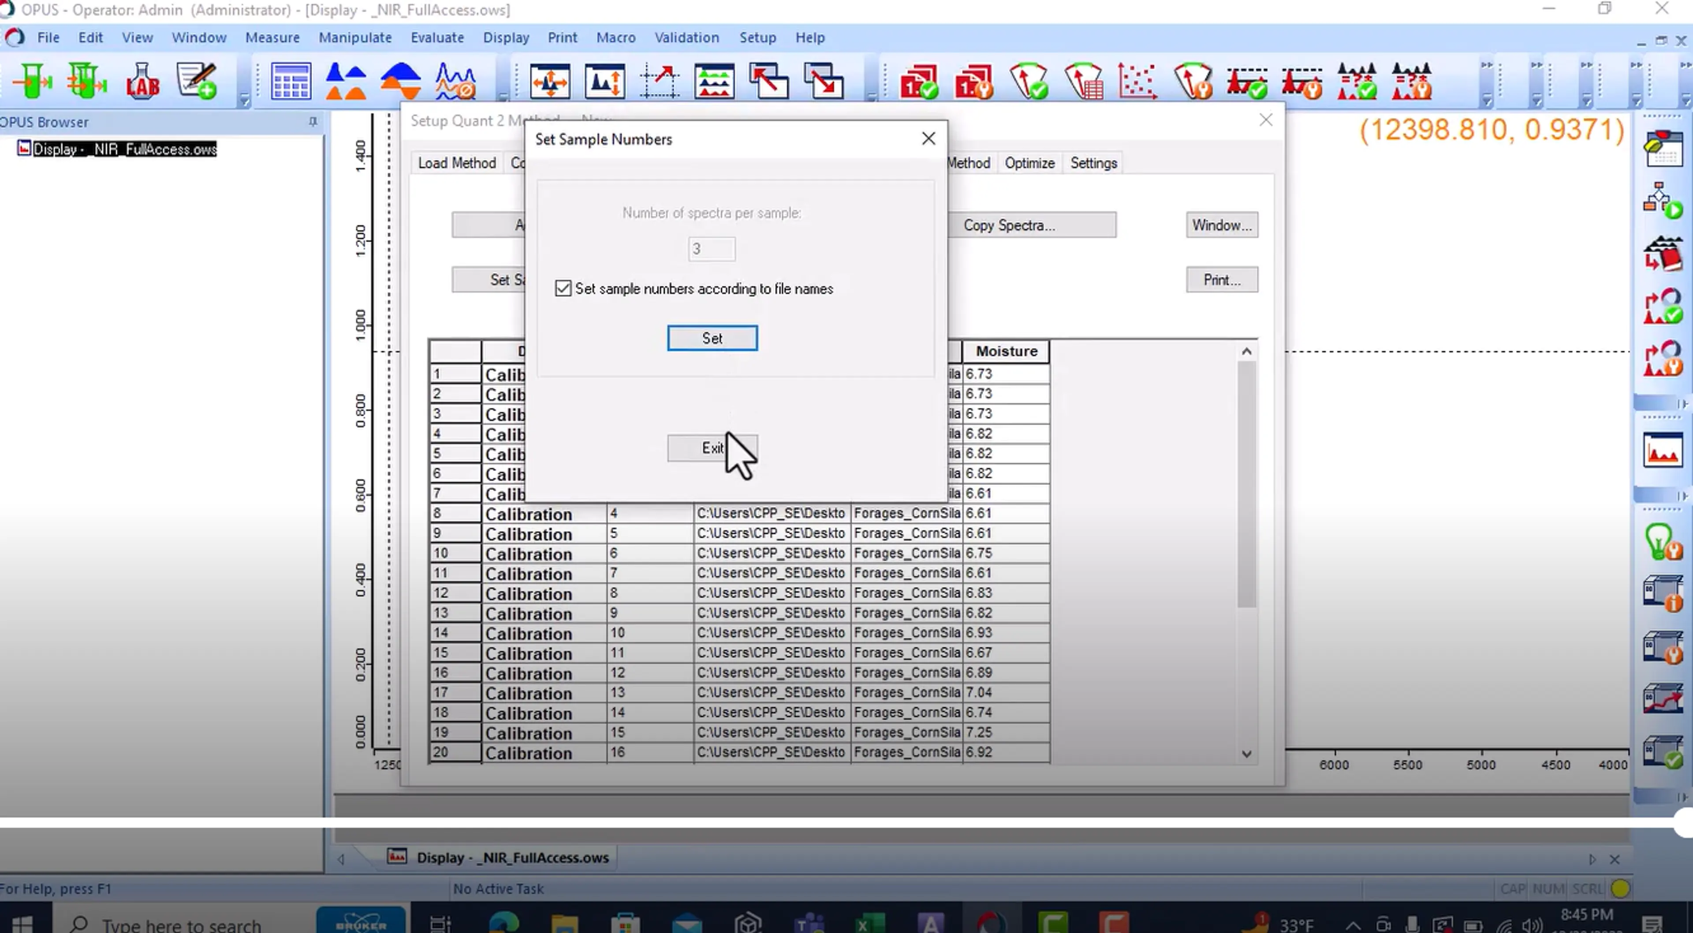The height and width of the screenshot is (933, 1693).
Task: Click the Set button
Action: pyautogui.click(x=712, y=338)
